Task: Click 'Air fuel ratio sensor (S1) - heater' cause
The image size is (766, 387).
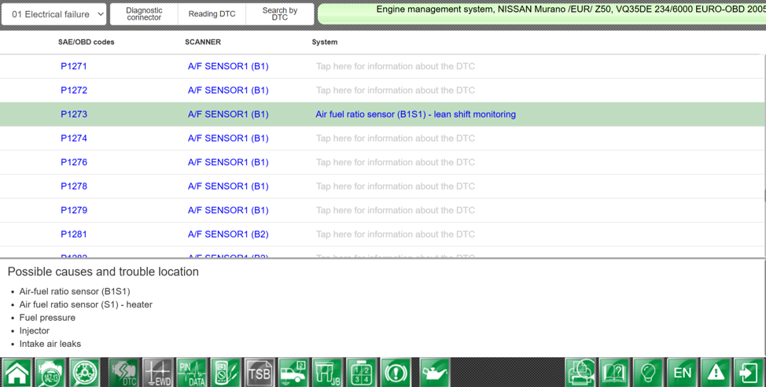Action: (86, 304)
